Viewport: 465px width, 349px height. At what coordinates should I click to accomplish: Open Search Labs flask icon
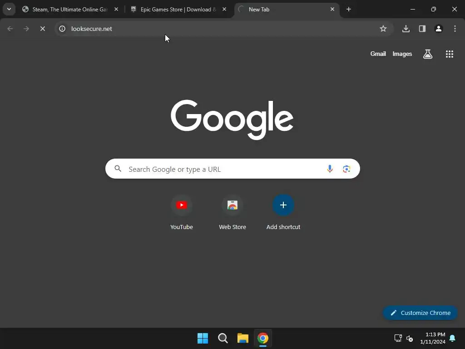pyautogui.click(x=428, y=54)
